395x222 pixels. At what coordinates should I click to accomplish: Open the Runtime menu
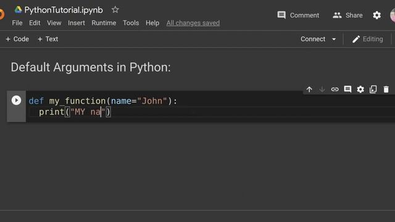pos(104,23)
